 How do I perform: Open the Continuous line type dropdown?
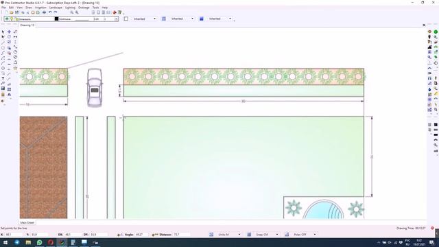[x=73, y=19]
